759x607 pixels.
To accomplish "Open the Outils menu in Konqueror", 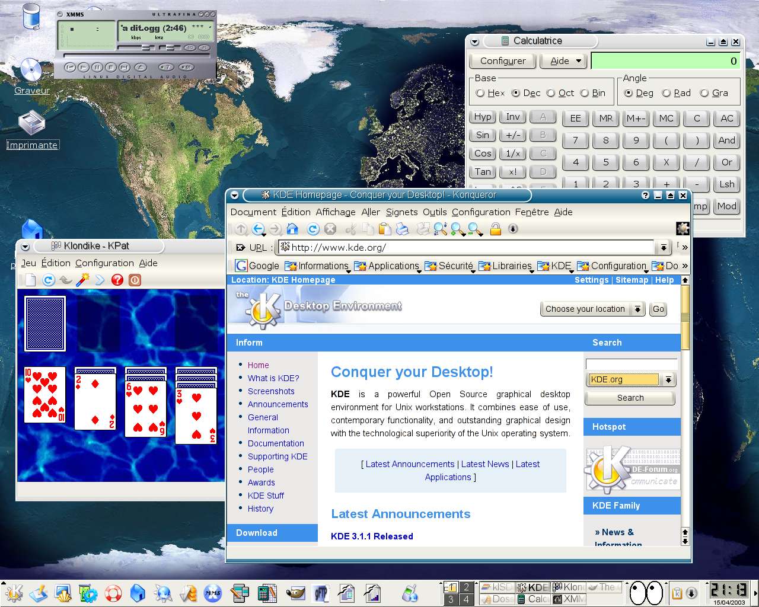I will (435, 212).
